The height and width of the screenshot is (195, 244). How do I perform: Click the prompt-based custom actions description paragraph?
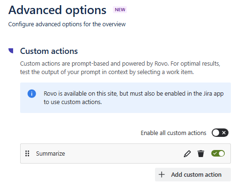coord(120,68)
